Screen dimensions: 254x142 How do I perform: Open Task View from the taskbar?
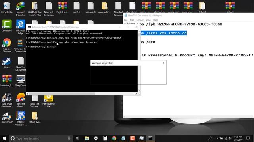[77, 138]
